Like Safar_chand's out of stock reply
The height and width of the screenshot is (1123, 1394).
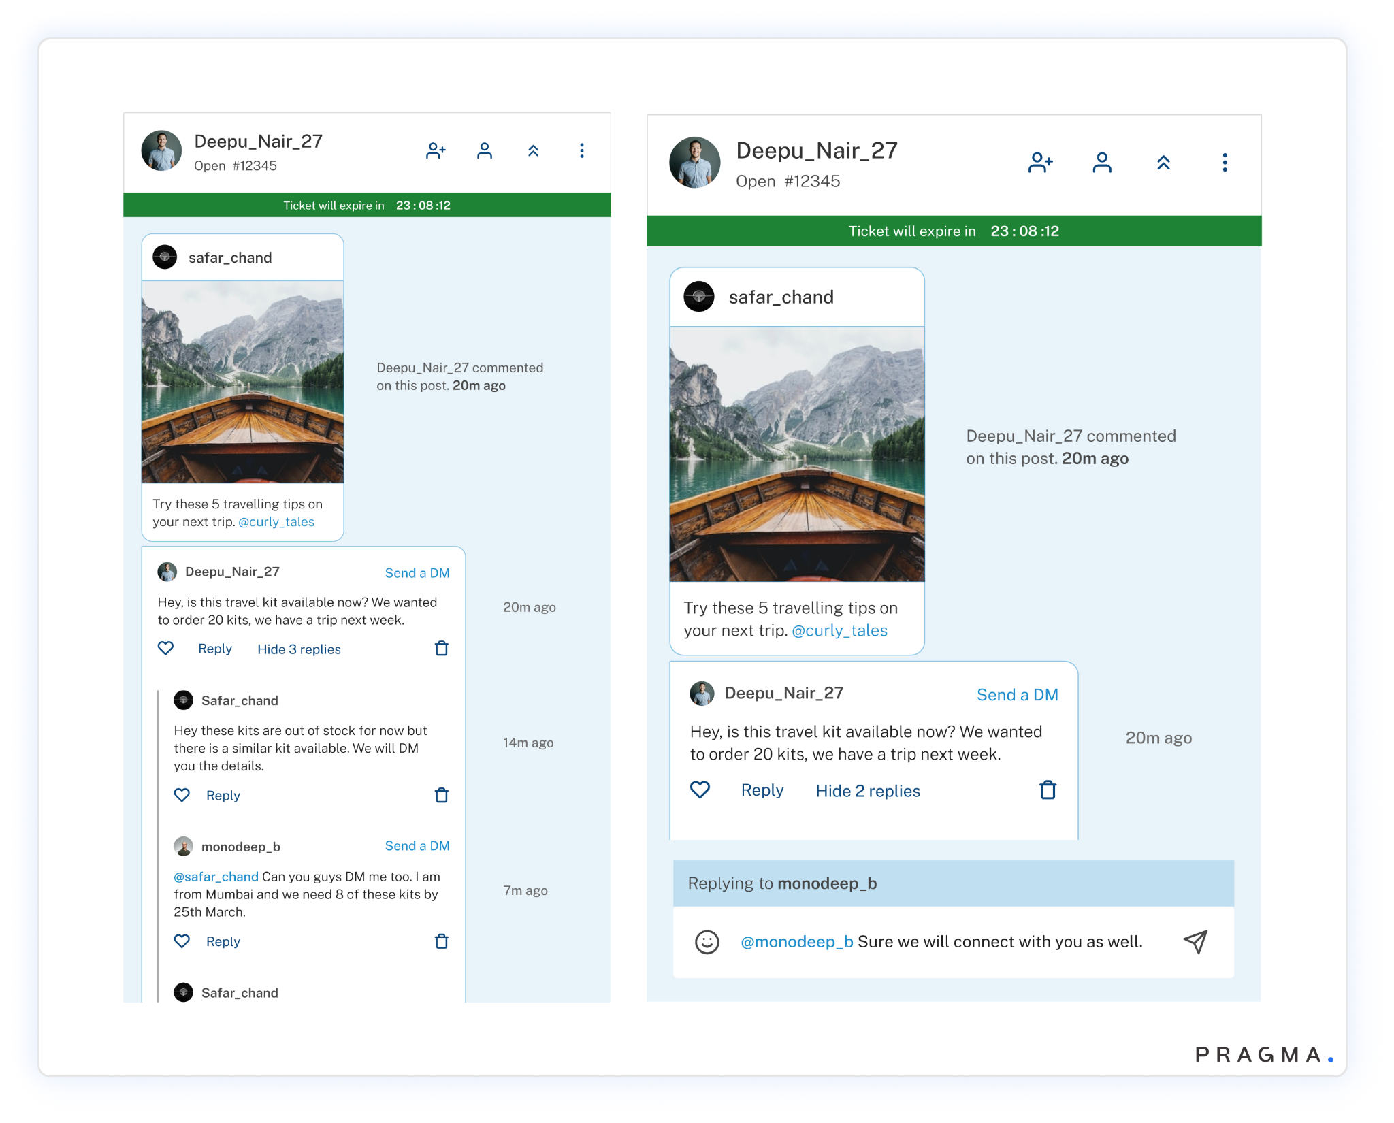coord(182,795)
